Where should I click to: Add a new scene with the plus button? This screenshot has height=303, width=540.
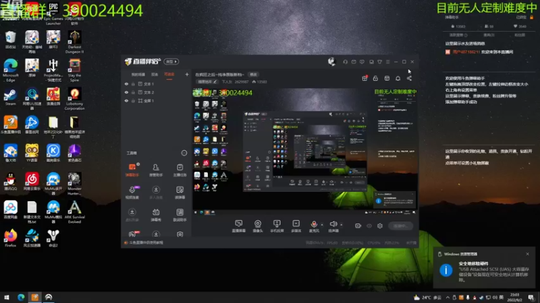187,74
